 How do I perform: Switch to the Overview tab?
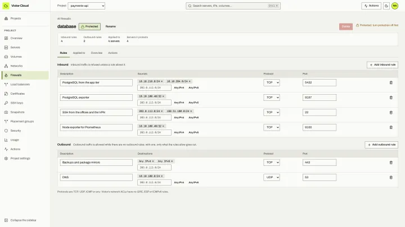(x=97, y=53)
